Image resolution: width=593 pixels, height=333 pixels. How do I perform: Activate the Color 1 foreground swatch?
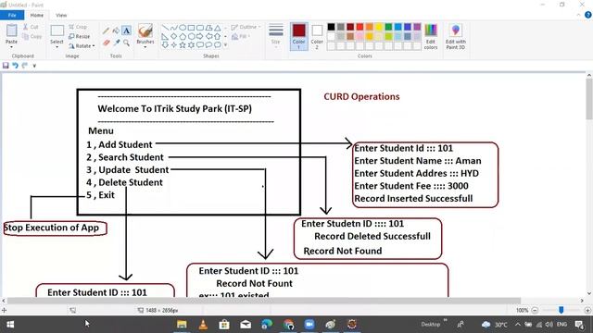pos(298,36)
